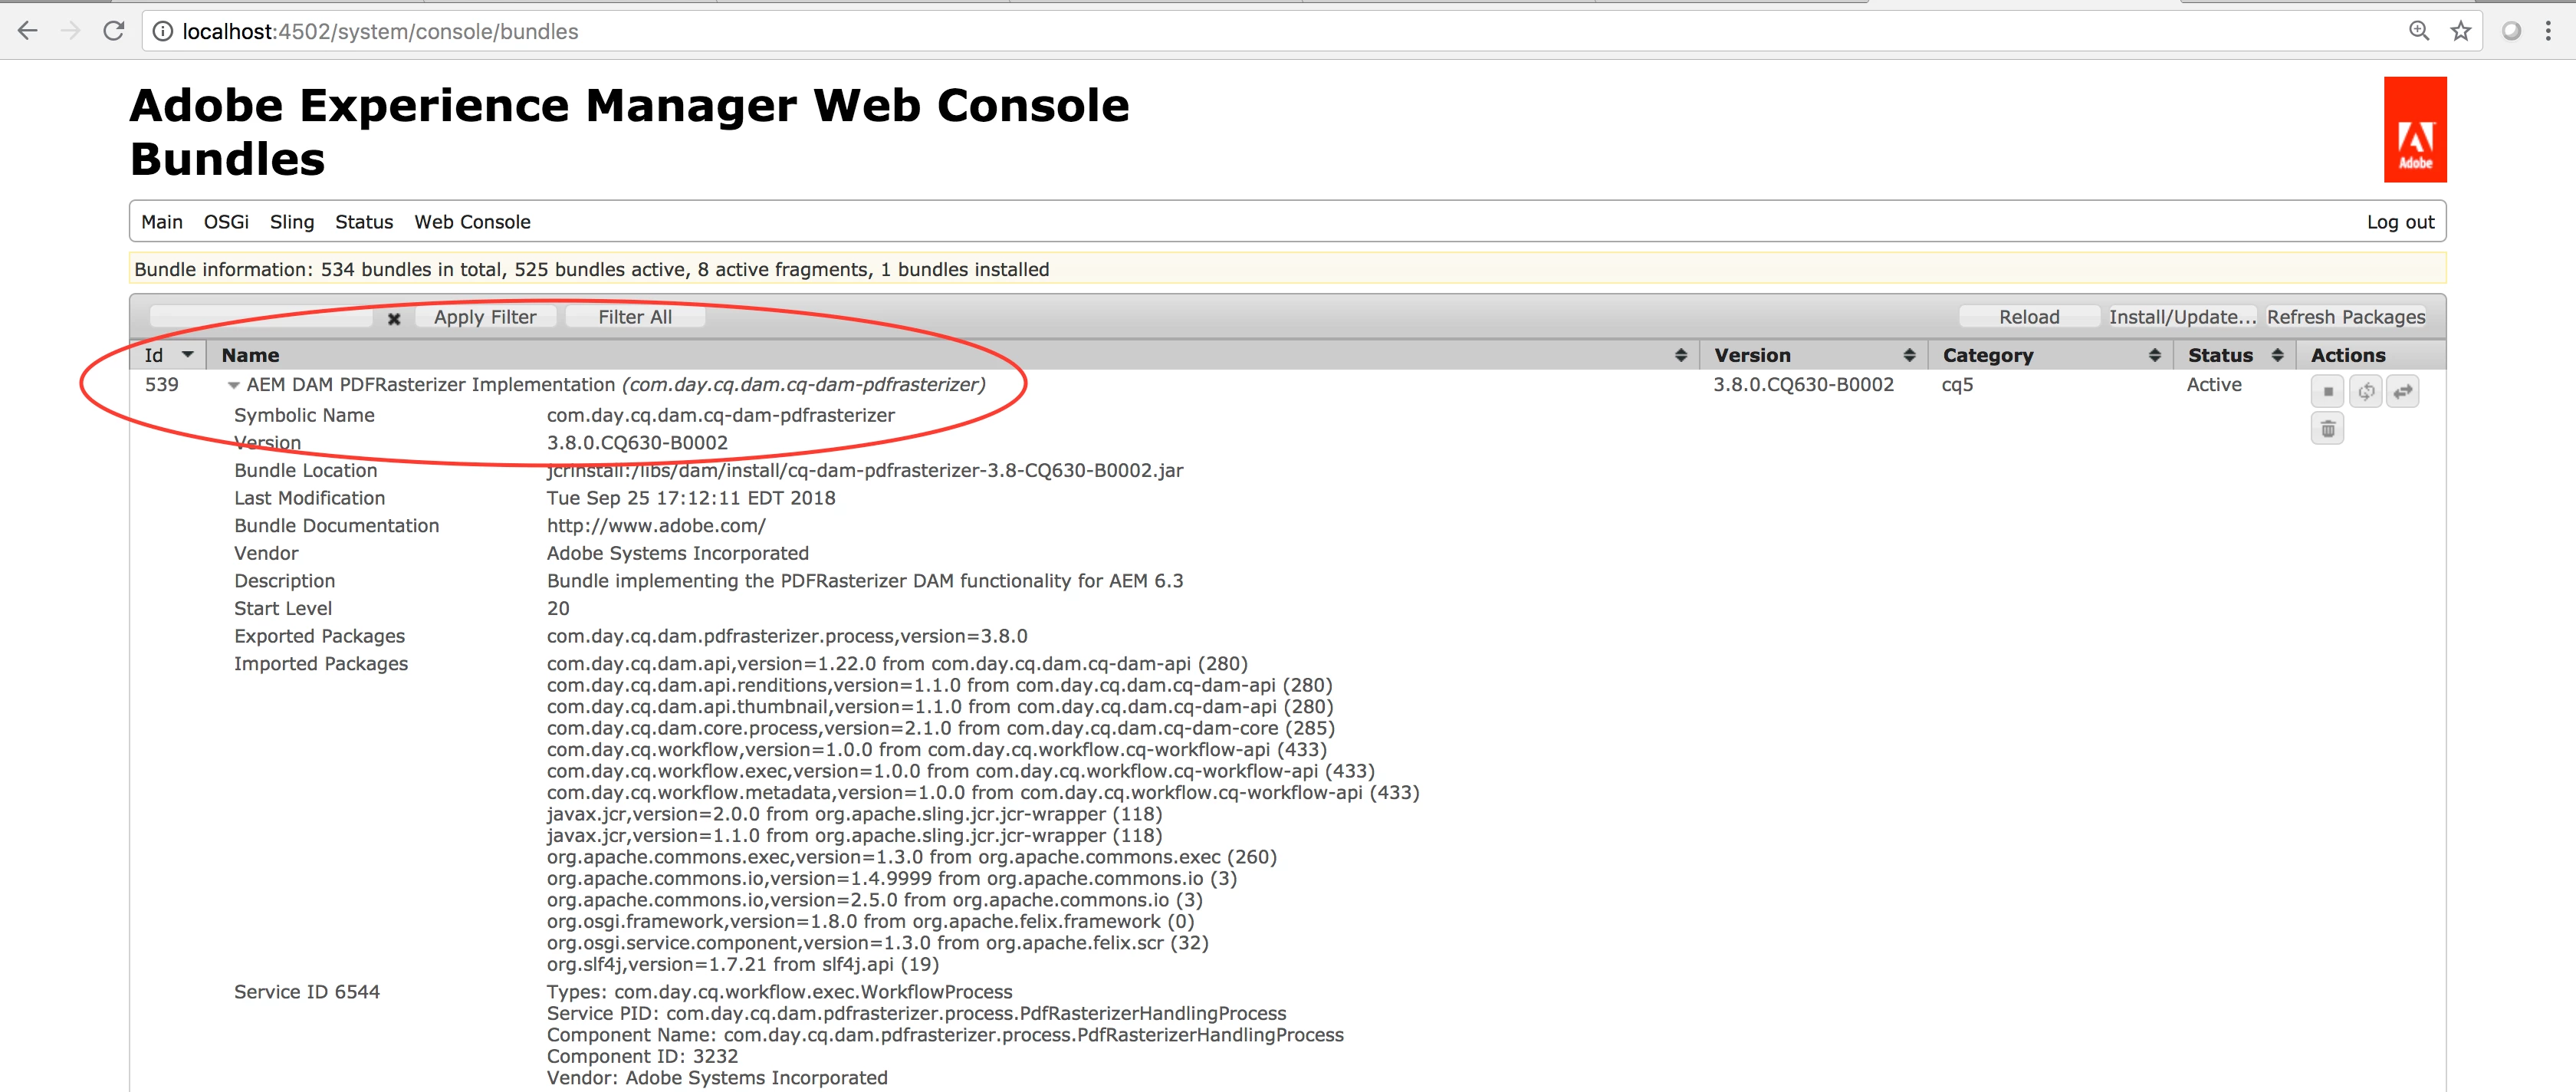Click Install/Update... button
Screen dimensions: 2576x1092
click(x=2181, y=317)
